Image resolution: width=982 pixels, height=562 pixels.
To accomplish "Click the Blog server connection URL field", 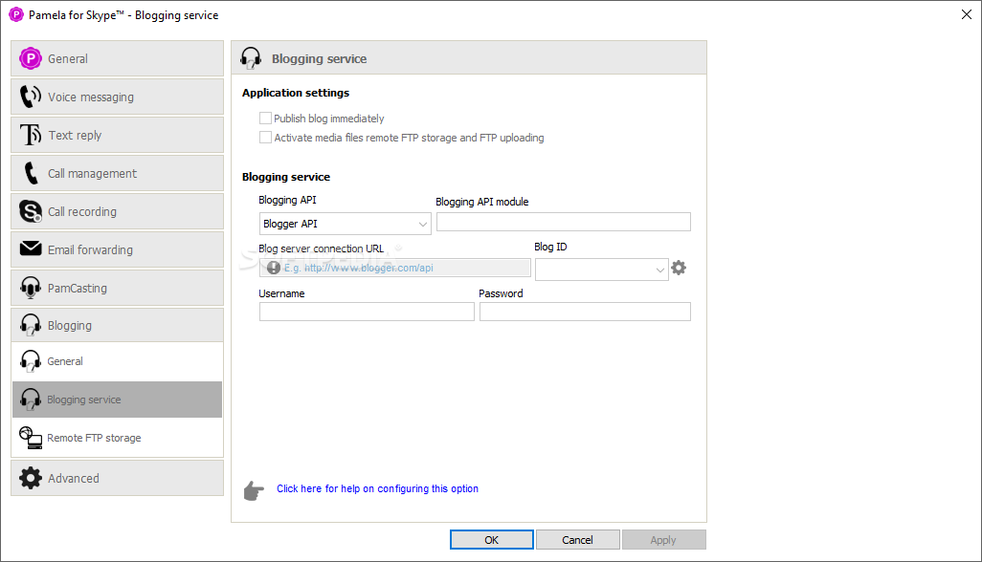I will pos(395,268).
